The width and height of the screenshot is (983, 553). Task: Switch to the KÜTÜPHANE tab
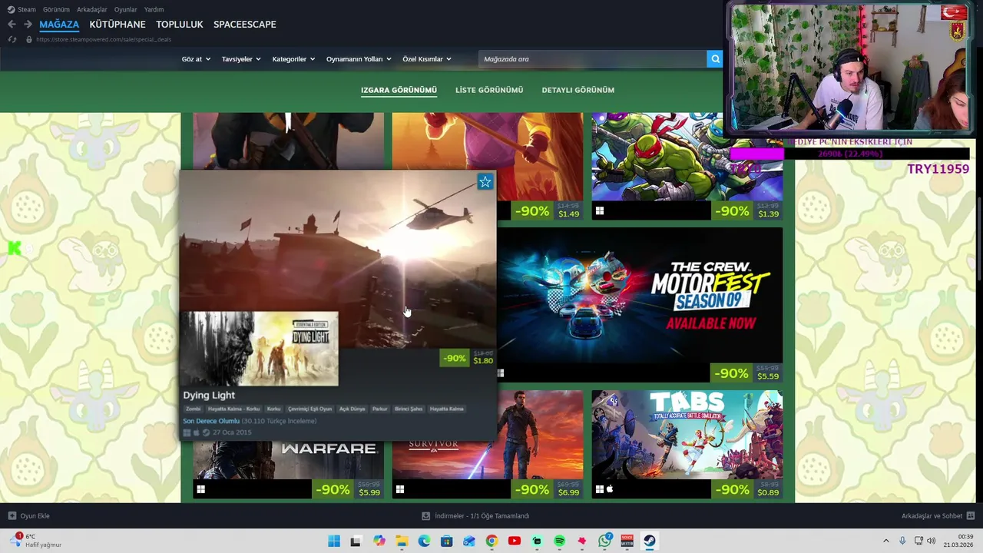[117, 25]
